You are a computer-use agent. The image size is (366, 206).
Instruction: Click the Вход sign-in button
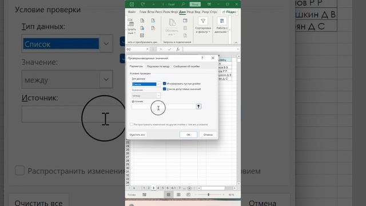[195, 4]
